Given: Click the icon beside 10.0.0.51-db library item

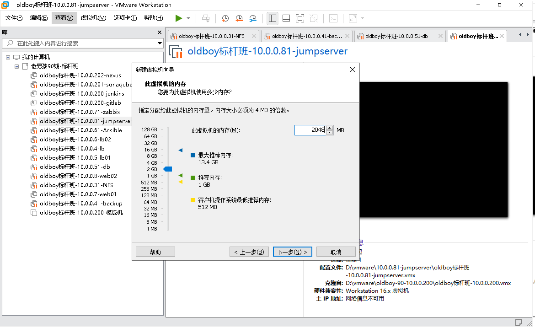Looking at the screenshot, I should tap(34, 167).
